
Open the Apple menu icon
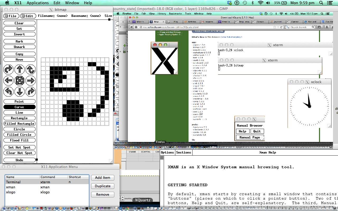[x=7, y=3]
